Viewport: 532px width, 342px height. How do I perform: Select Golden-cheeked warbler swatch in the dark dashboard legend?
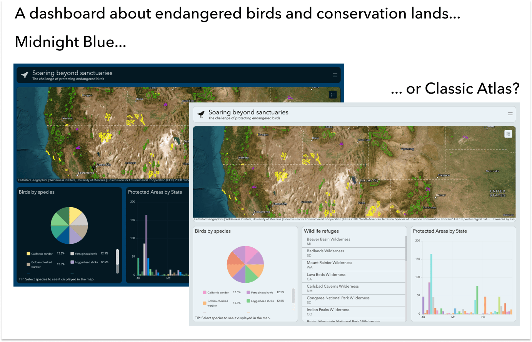click(28, 264)
